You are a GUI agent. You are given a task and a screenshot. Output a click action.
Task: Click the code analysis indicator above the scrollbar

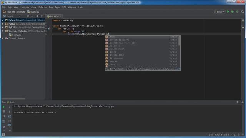point(243,20)
